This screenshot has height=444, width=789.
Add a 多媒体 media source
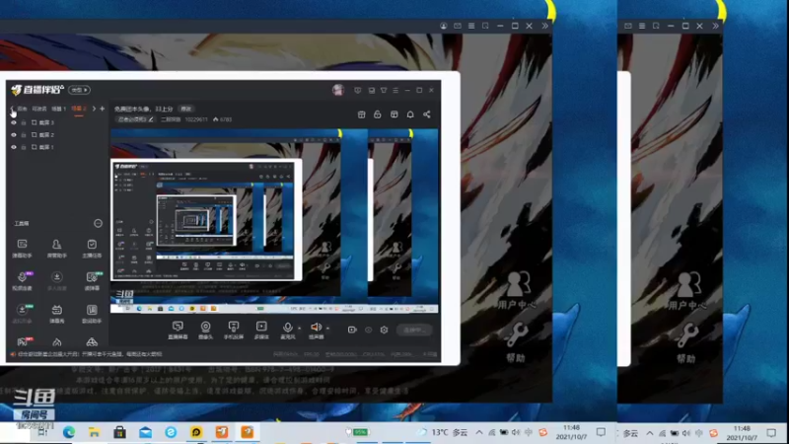[x=261, y=331]
